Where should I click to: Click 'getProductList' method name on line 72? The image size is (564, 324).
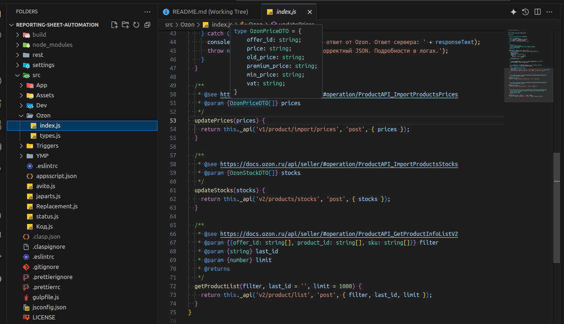click(217, 286)
